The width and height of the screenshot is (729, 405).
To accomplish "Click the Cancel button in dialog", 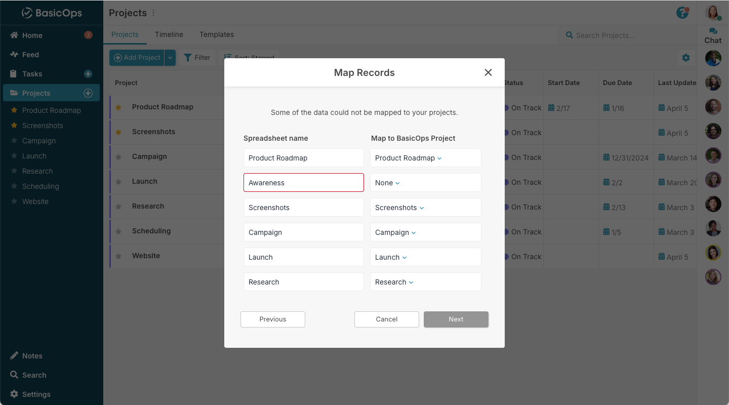I will click(x=387, y=319).
